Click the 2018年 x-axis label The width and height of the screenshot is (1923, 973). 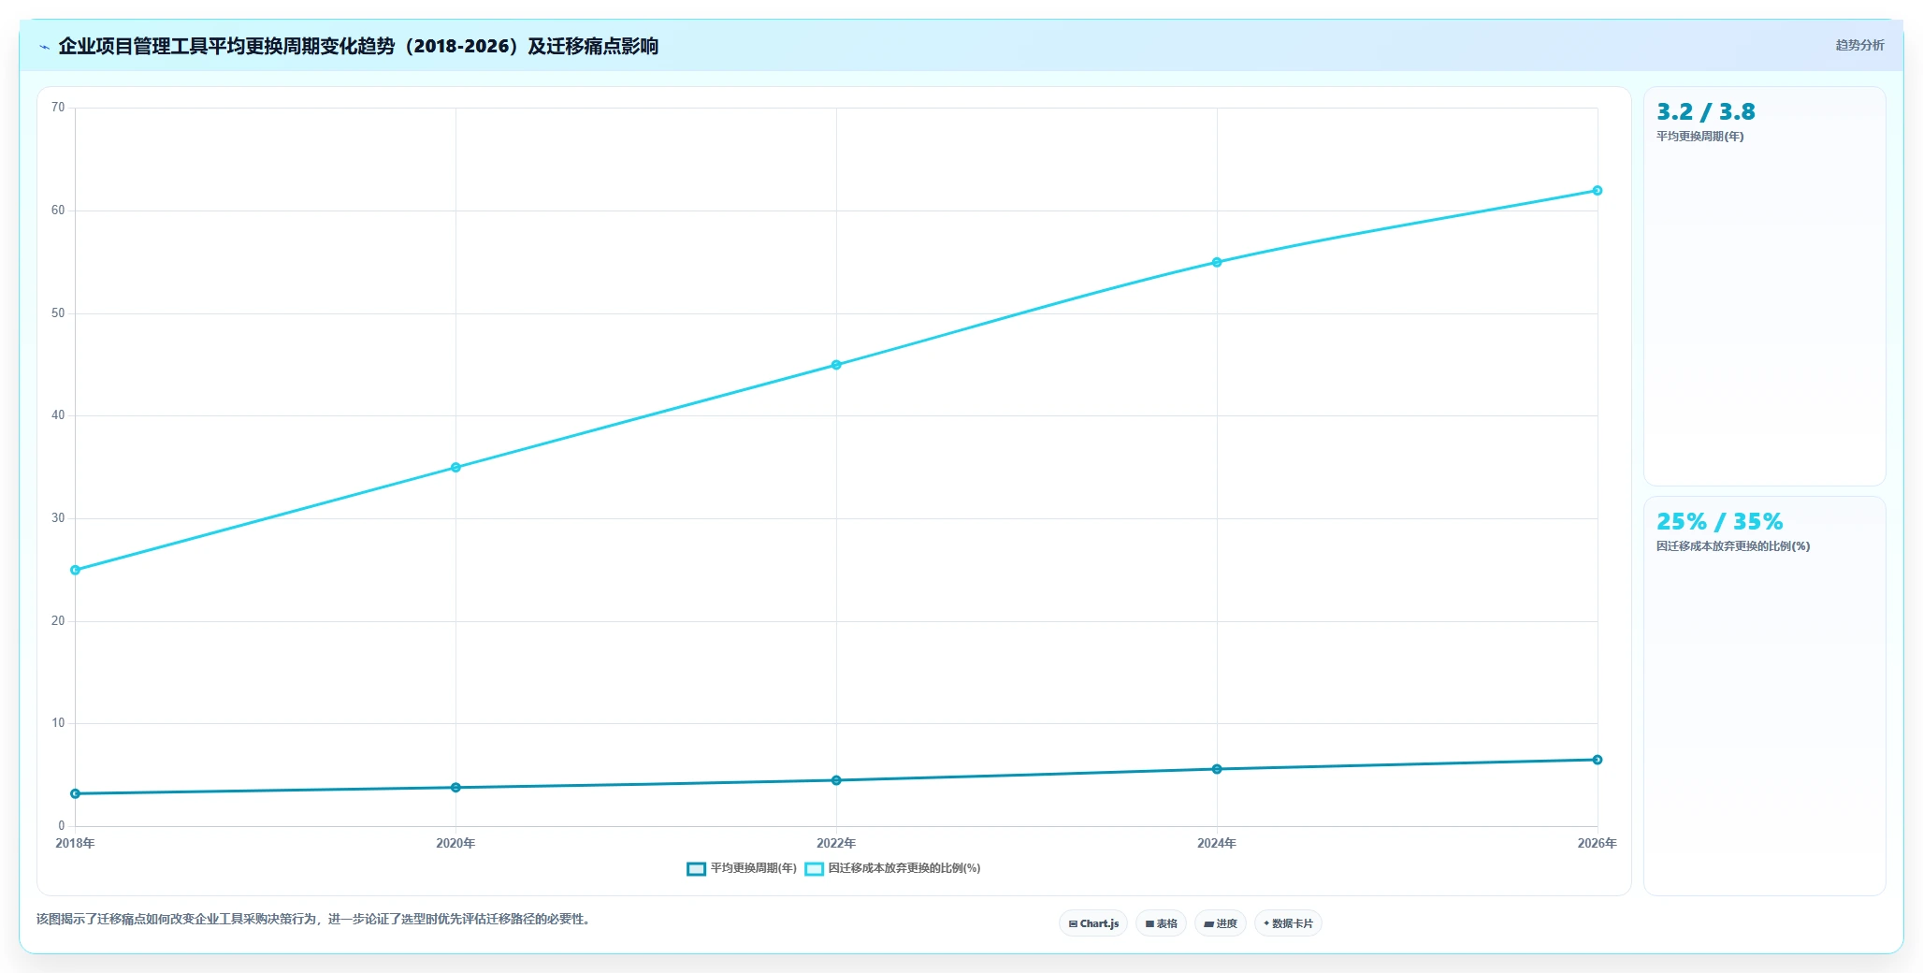[x=75, y=843]
